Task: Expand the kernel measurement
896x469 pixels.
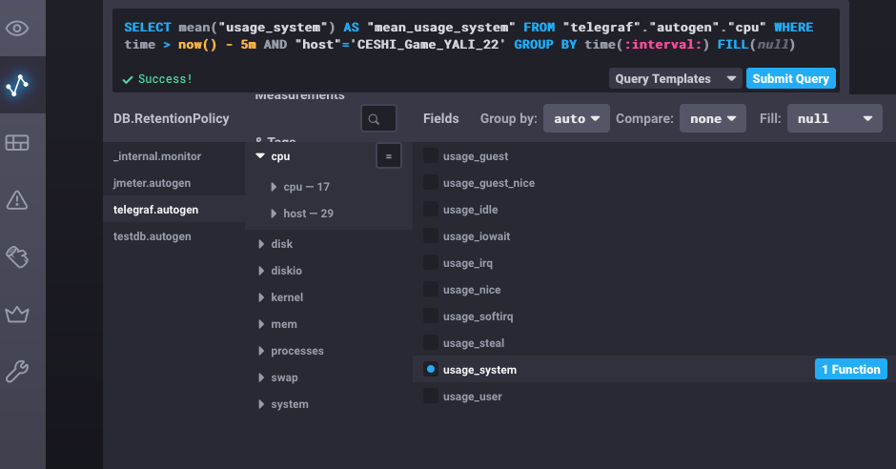Action: coord(261,297)
